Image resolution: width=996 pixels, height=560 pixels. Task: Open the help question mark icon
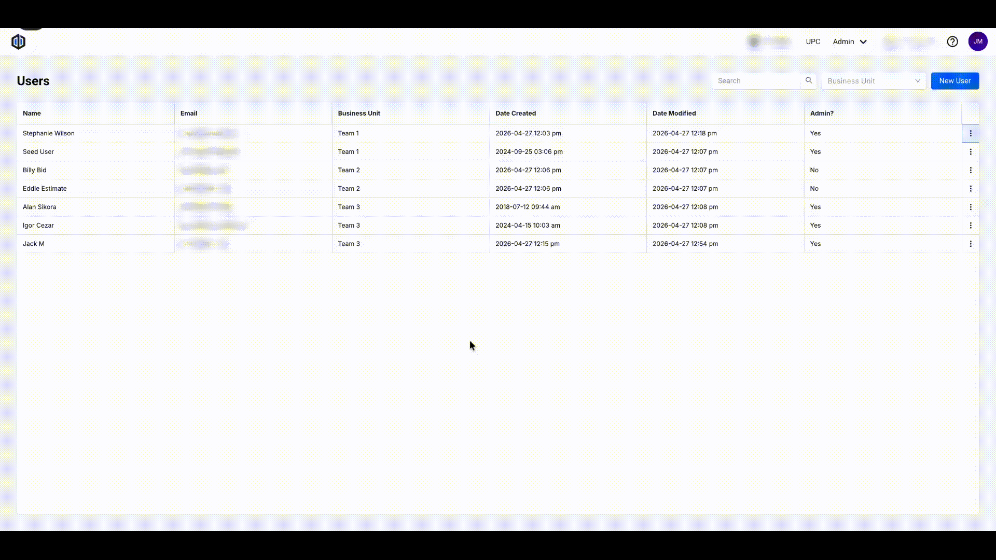click(x=952, y=41)
